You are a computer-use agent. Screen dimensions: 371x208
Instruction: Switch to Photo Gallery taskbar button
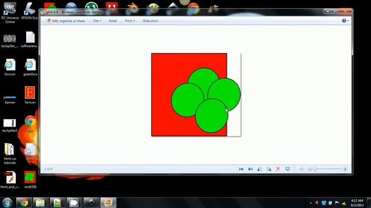pos(108,203)
